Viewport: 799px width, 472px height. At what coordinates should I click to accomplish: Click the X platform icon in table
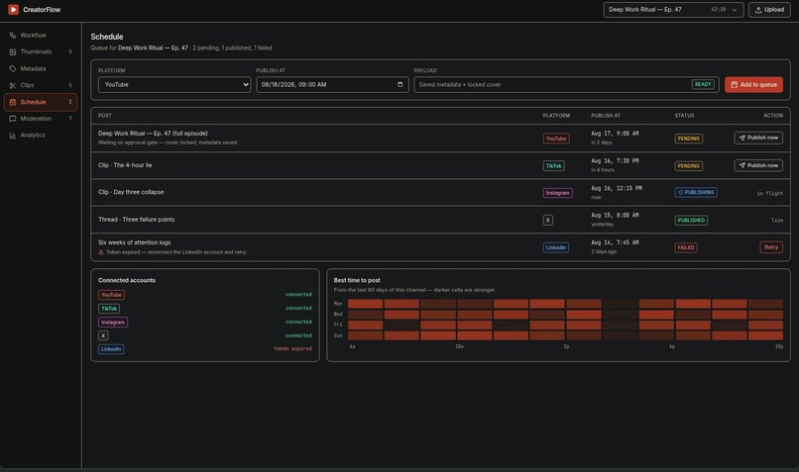548,221
